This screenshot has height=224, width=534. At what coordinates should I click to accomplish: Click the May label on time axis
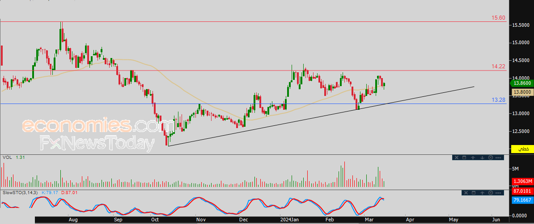453,220
